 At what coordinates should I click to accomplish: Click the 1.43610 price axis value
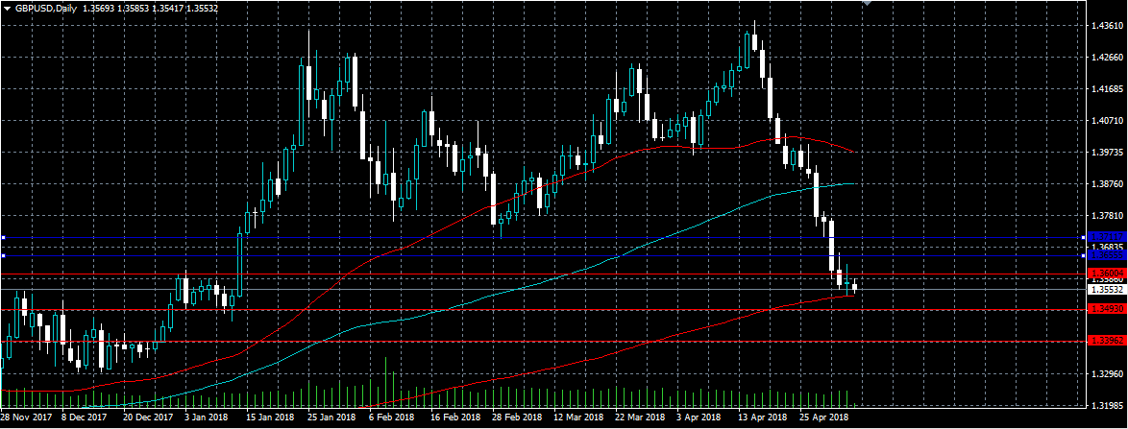point(1106,25)
